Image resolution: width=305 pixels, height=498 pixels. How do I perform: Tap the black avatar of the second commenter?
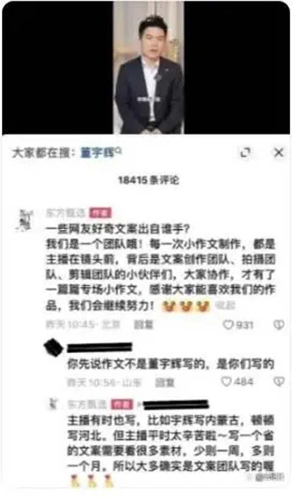tap(53, 348)
